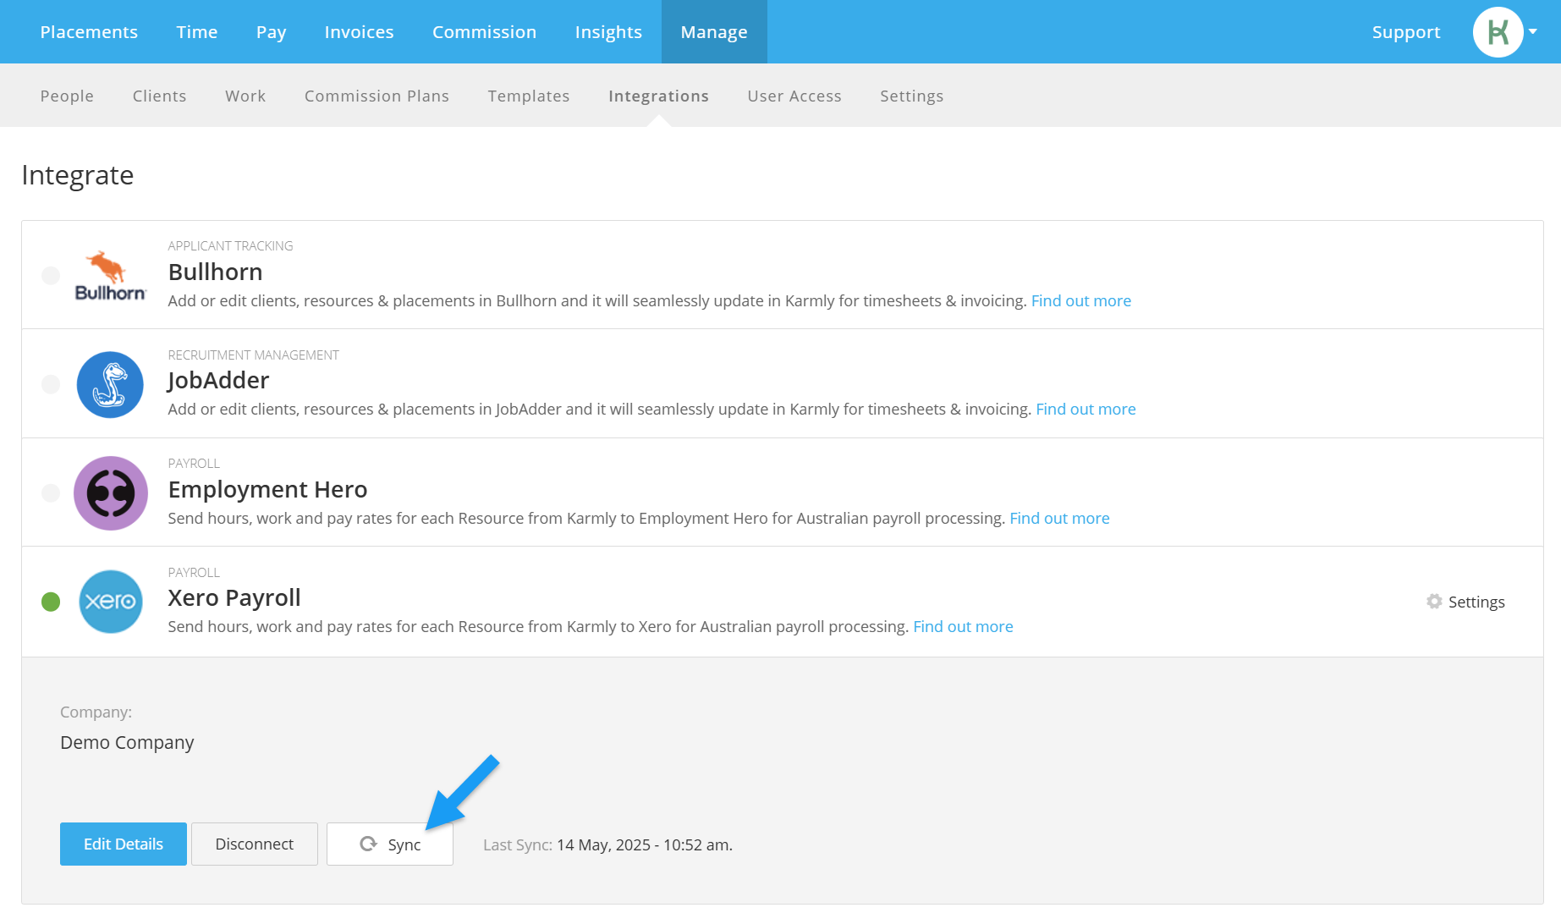Screen dimensions: 1561x913
Task: Click the Sync button
Action: tap(390, 844)
